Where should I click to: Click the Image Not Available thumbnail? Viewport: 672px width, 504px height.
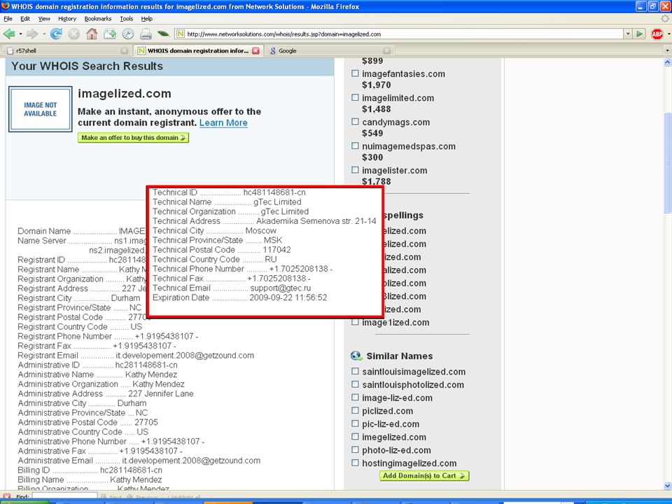click(x=41, y=109)
